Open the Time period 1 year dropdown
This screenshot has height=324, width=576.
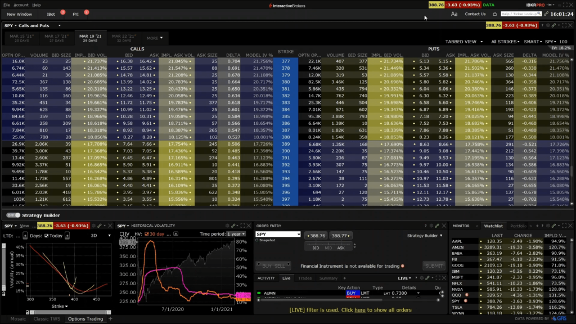237,234
